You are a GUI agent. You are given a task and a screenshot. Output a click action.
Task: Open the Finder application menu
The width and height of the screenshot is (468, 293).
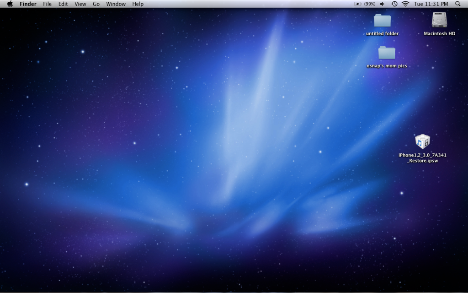coord(28,4)
